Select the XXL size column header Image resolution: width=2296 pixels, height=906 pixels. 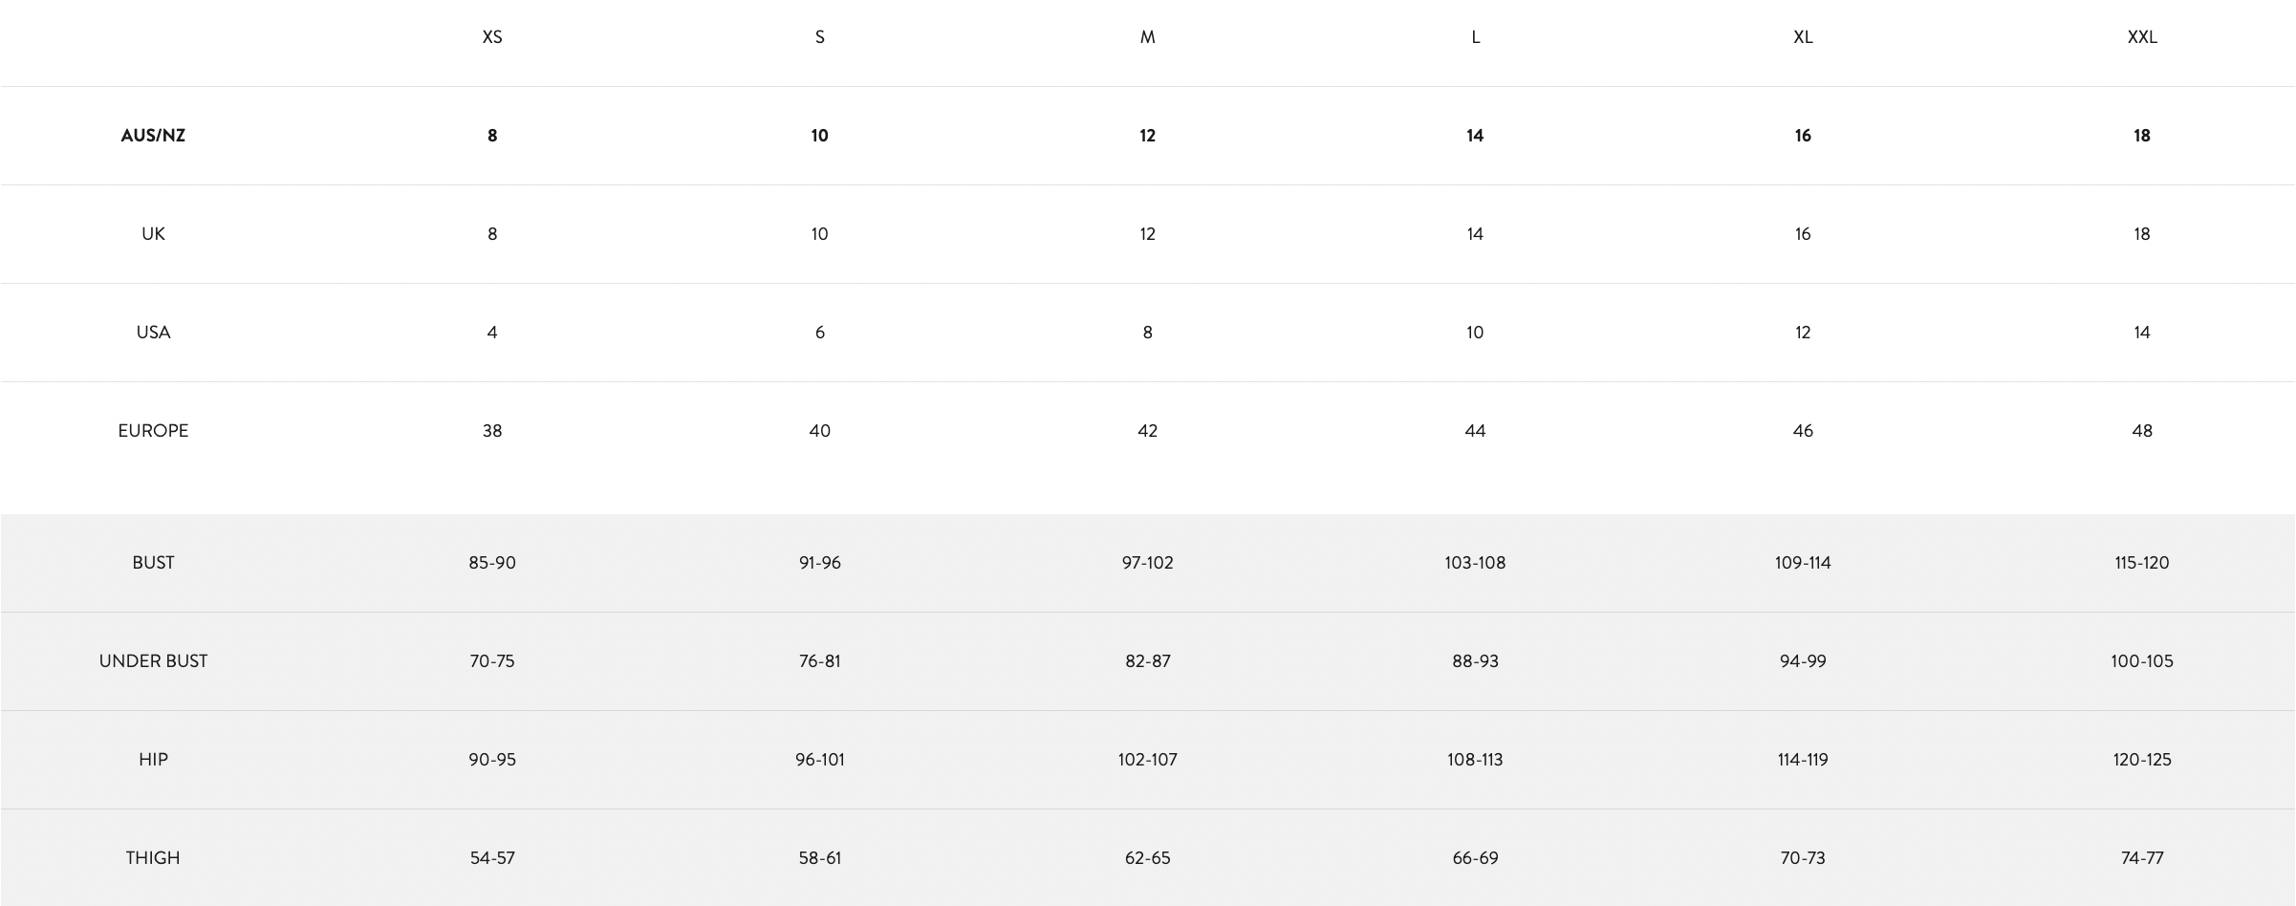click(x=2141, y=37)
